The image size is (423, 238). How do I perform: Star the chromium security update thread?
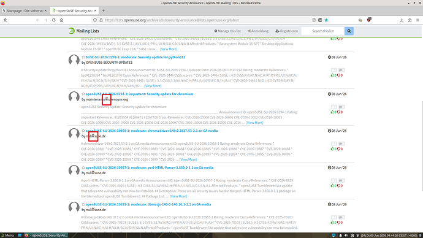[x=83, y=94]
